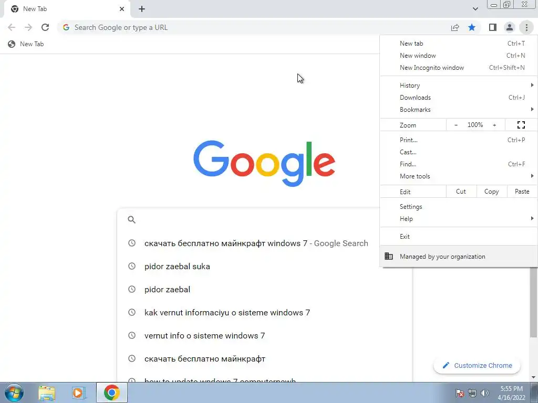Image resolution: width=538 pixels, height=403 pixels.
Task: Choose Print... from the menu
Action: (x=459, y=140)
